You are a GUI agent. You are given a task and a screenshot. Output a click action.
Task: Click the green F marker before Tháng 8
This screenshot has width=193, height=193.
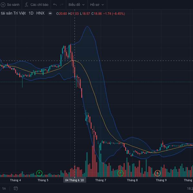(120, 173)
